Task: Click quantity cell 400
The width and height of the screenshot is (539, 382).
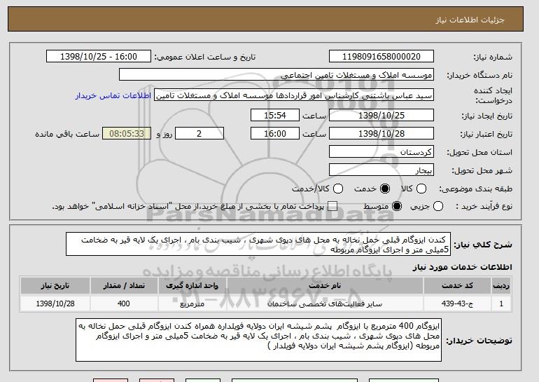Action: click(x=124, y=303)
